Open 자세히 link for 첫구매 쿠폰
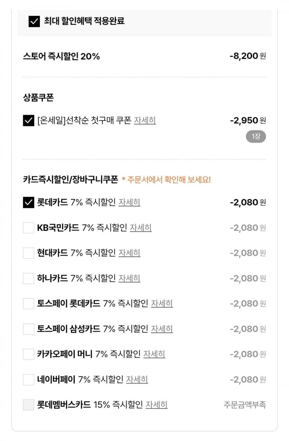Viewport: 289px width, 441px height. click(x=145, y=121)
